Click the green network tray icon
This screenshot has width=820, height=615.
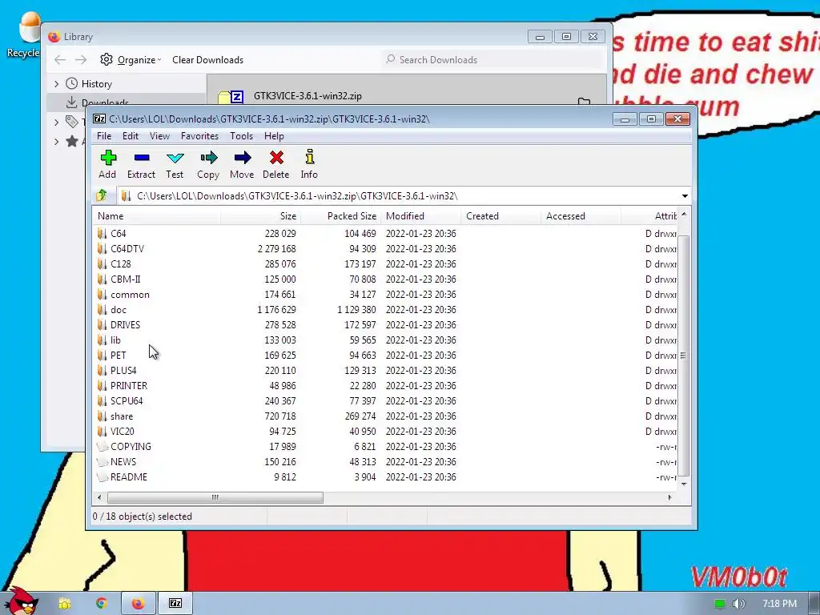[720, 604]
